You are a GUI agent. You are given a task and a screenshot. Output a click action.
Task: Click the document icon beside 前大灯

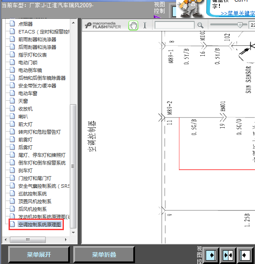tap(12, 124)
